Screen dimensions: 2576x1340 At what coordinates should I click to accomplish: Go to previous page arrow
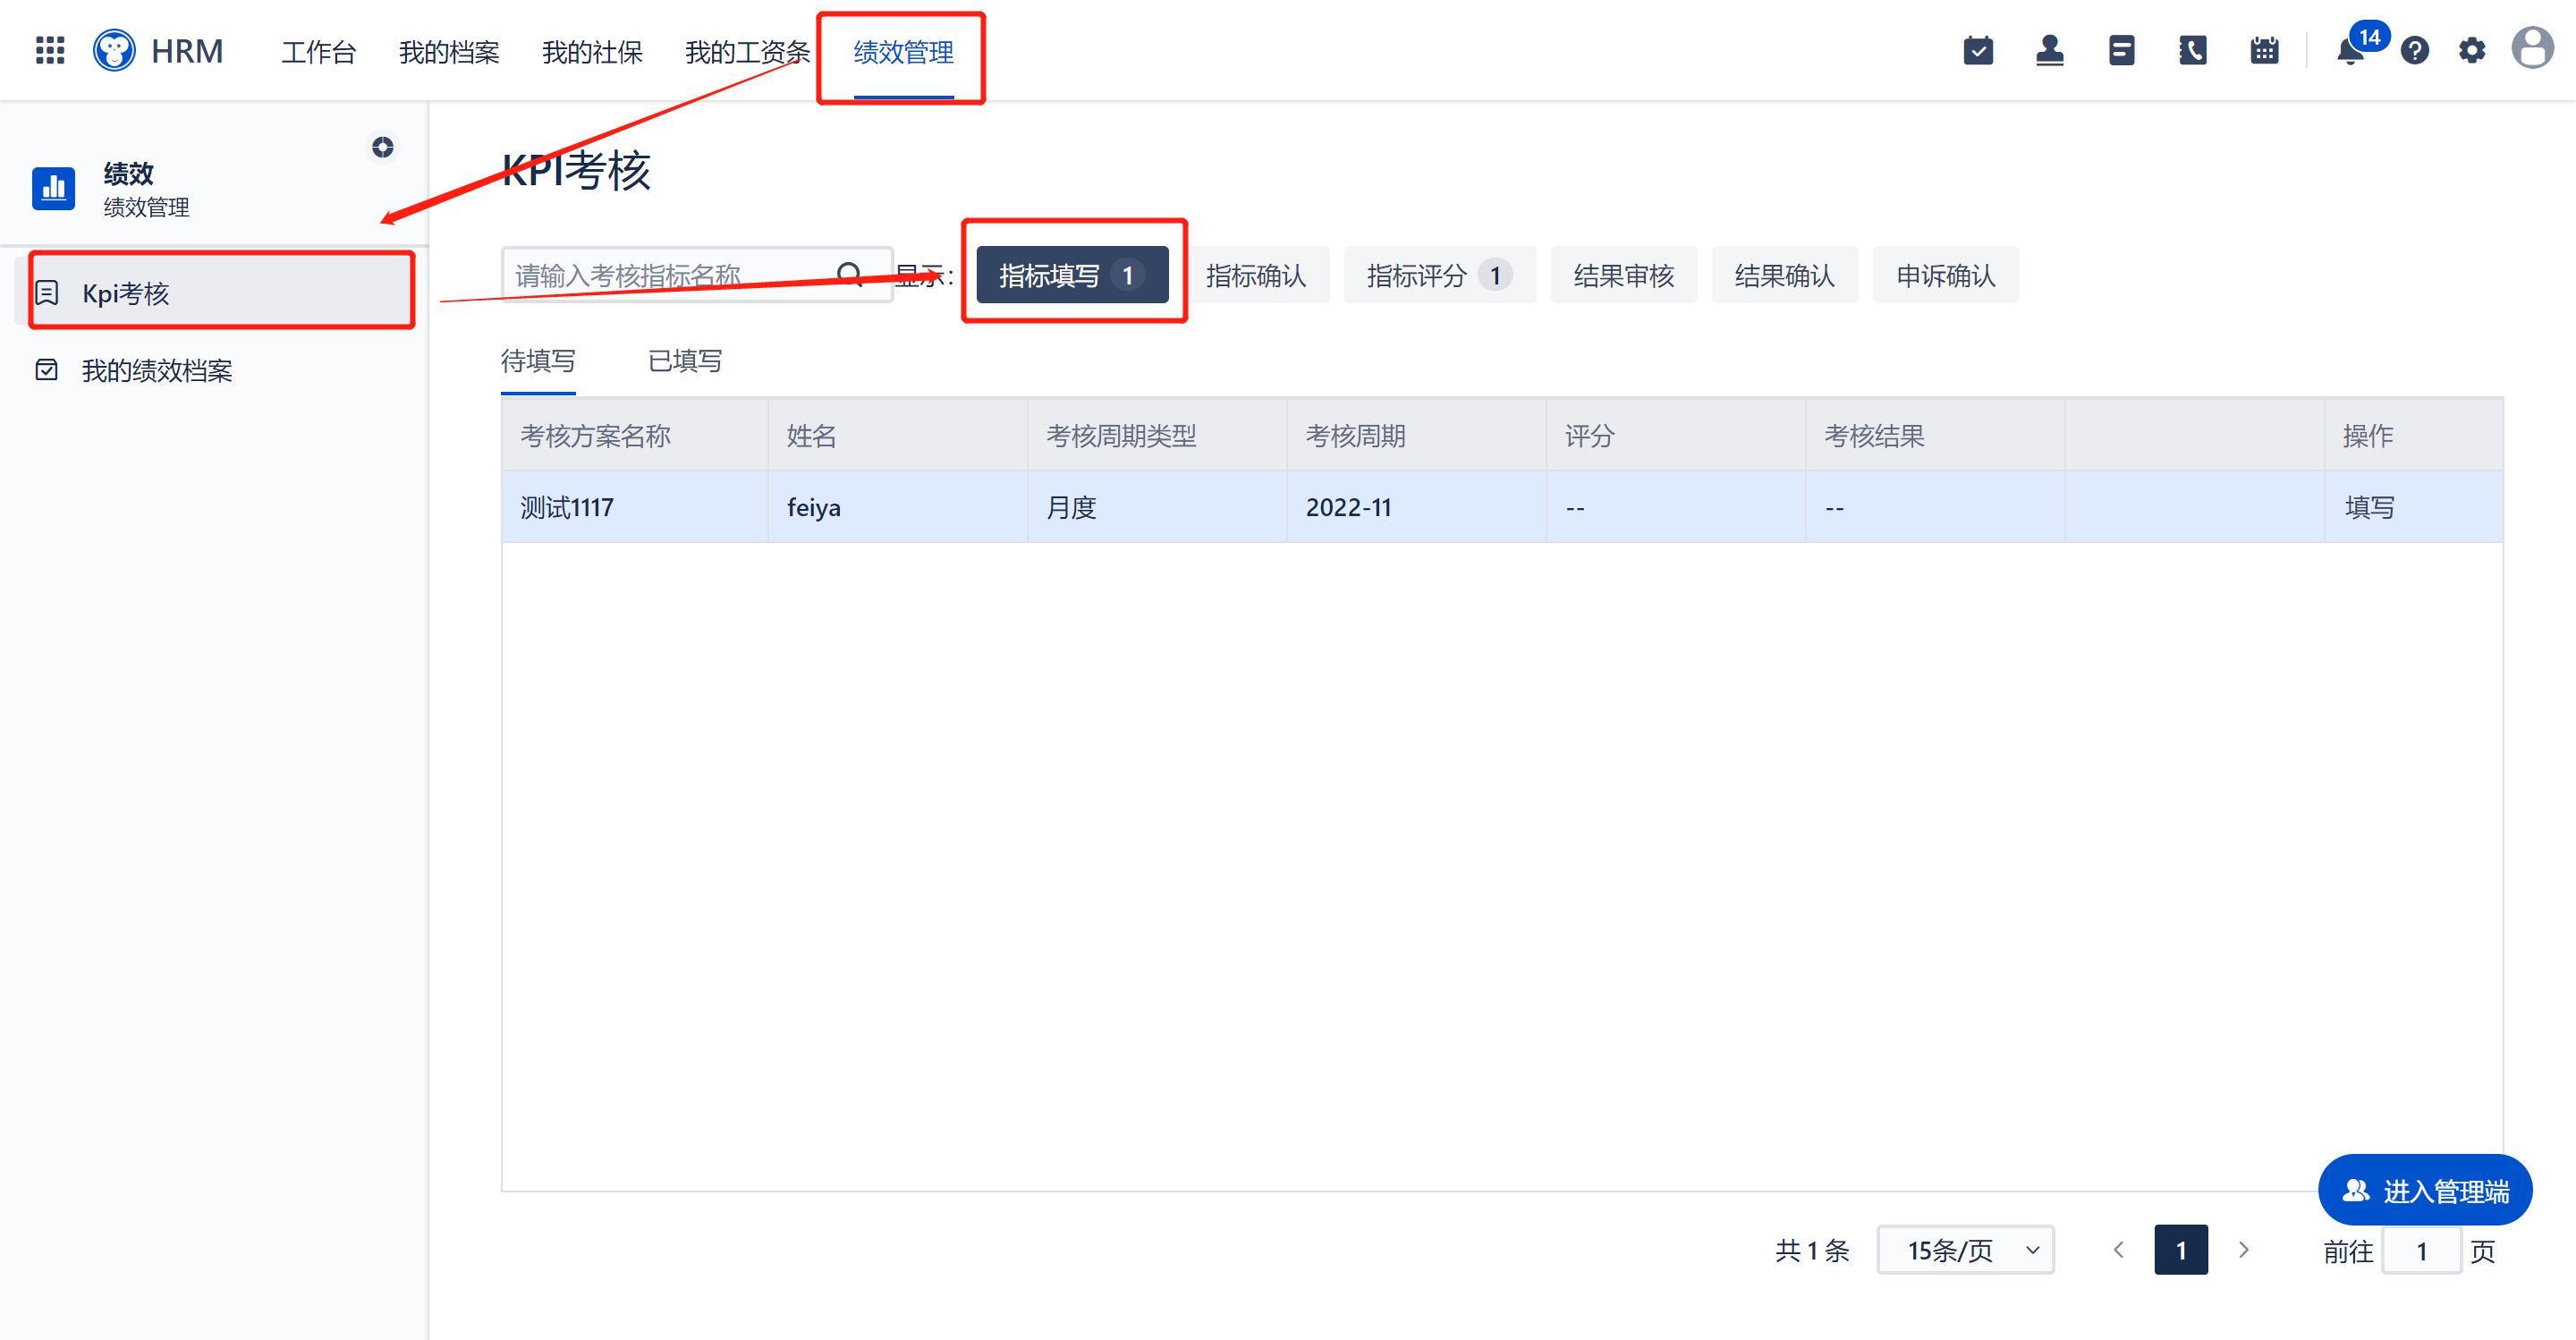click(x=2118, y=1250)
